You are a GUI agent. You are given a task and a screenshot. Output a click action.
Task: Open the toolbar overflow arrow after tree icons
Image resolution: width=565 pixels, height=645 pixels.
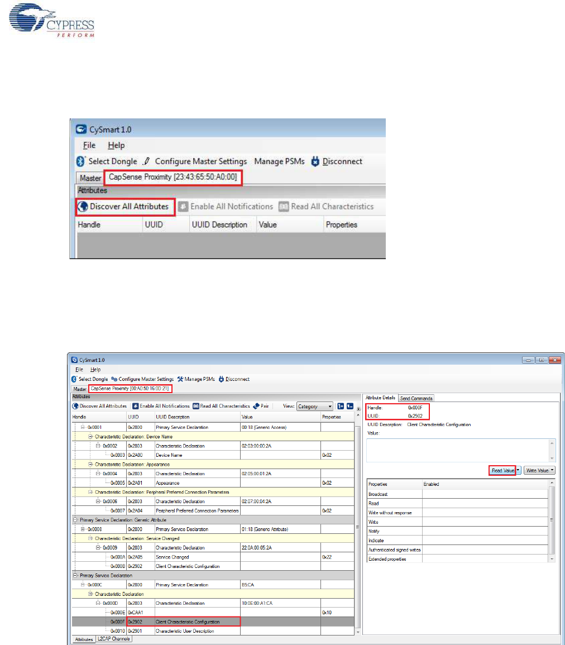[358, 409]
